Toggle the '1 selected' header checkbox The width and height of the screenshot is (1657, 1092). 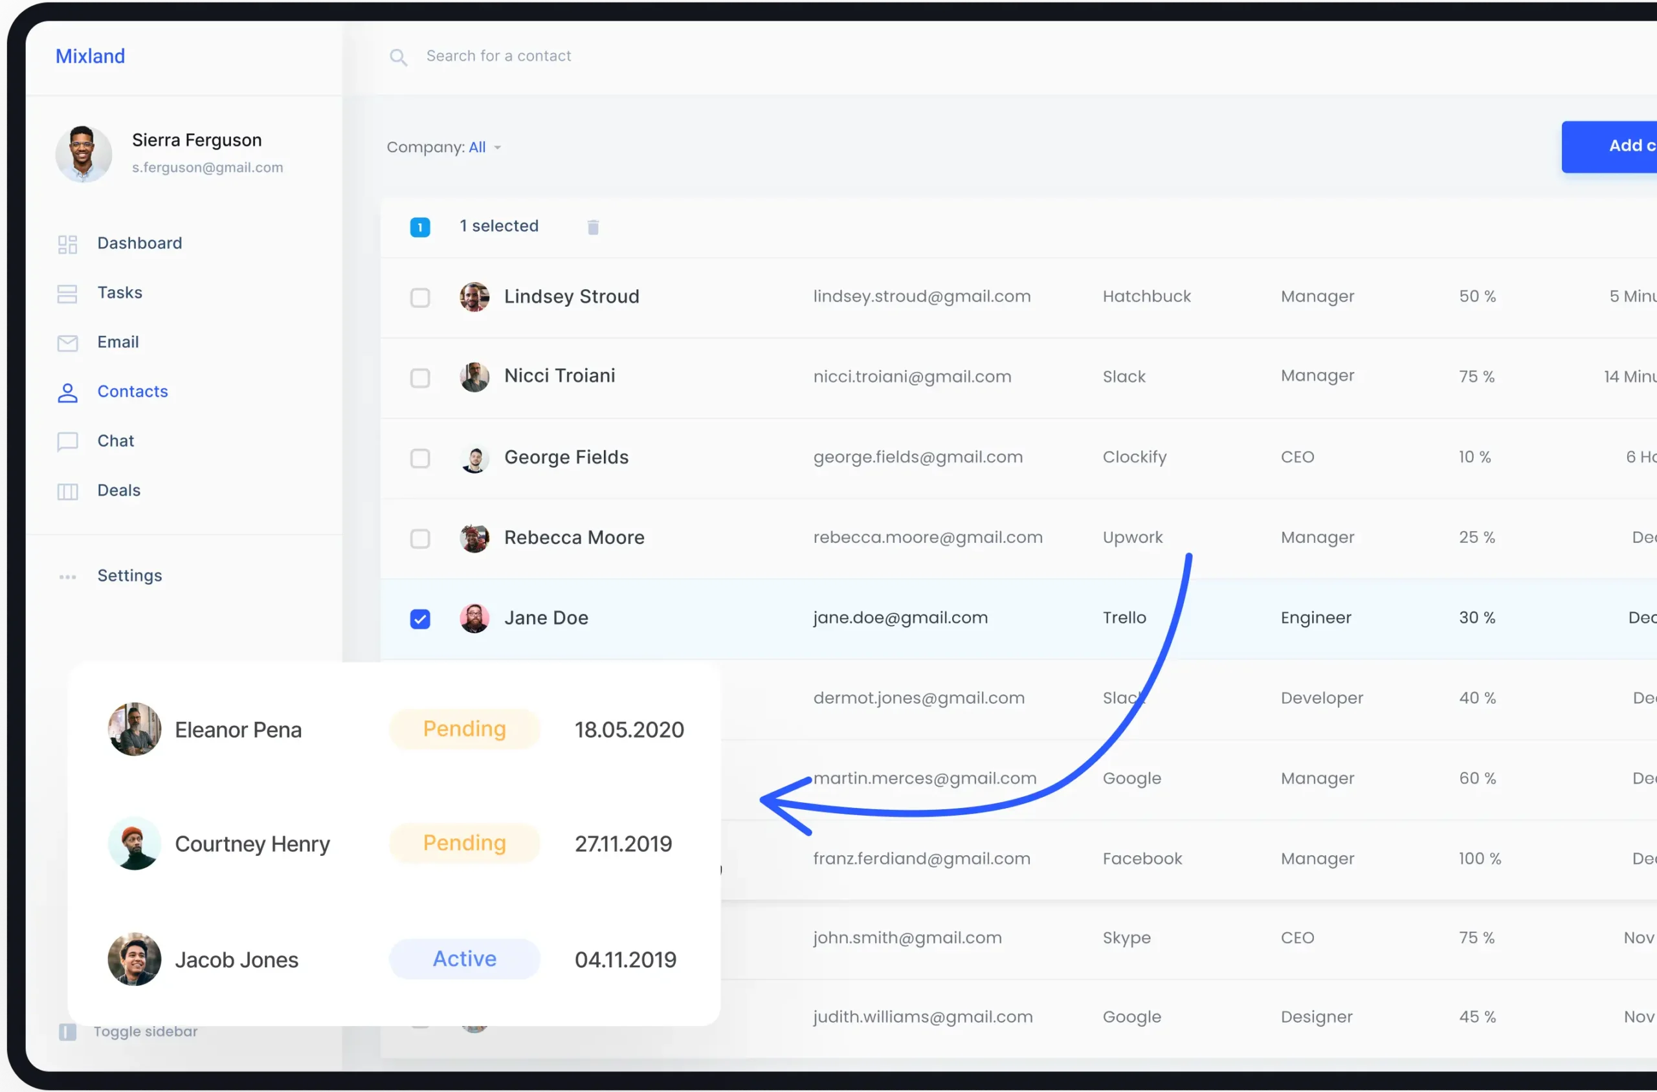tap(419, 227)
